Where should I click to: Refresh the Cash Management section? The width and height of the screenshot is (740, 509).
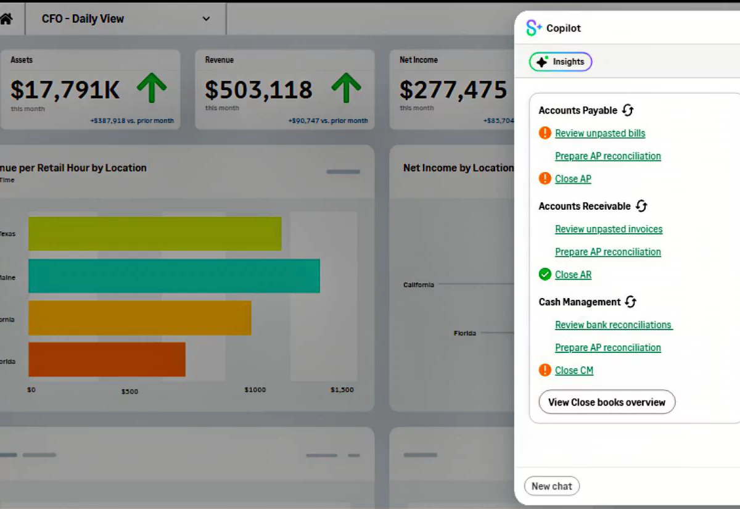pyautogui.click(x=630, y=302)
